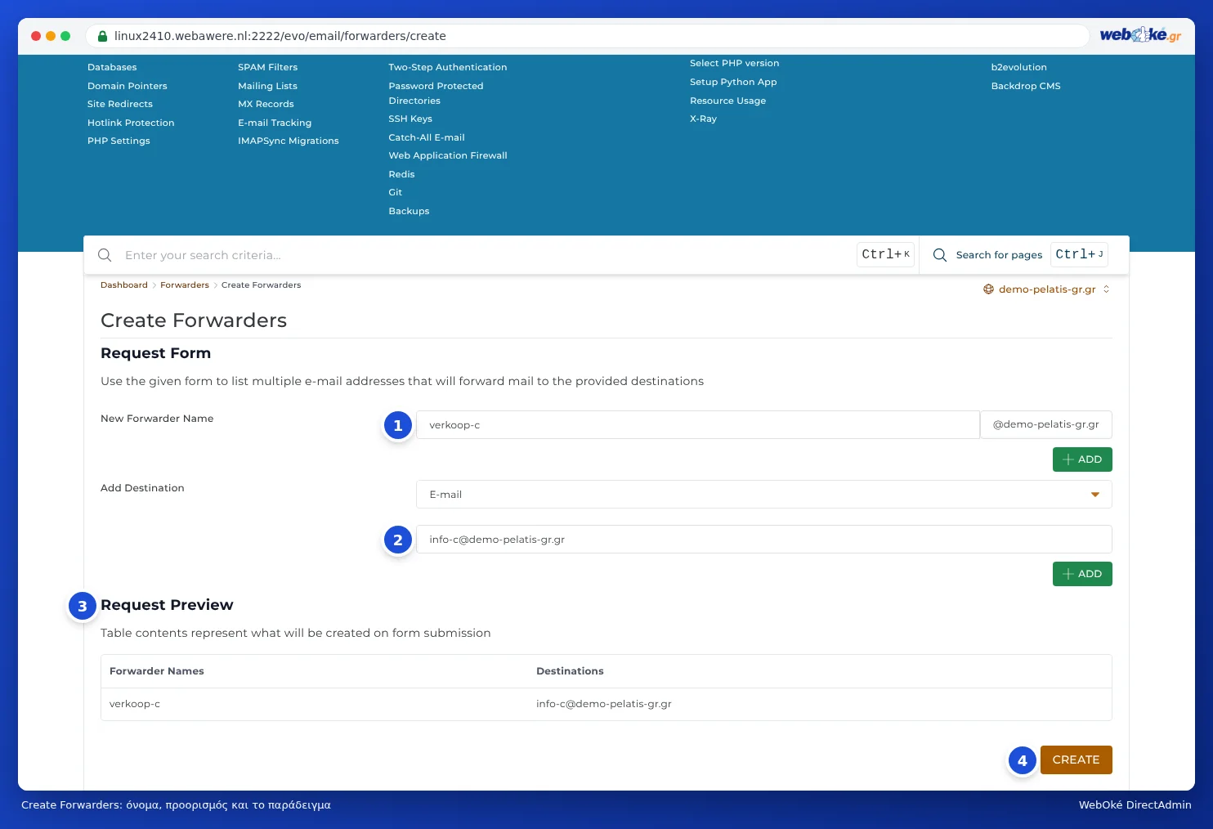Open Web Application Firewall
Image resolution: width=1213 pixels, height=829 pixels.
coord(448,155)
